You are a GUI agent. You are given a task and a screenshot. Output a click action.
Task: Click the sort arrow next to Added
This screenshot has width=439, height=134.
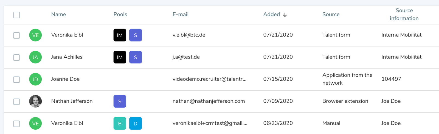coord(285,15)
